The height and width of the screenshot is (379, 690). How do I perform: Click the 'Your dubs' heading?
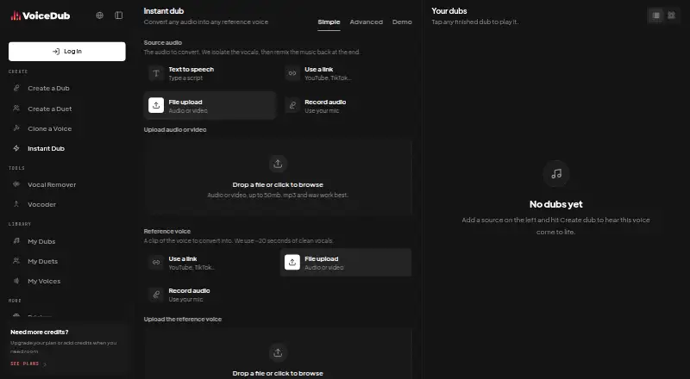point(449,11)
